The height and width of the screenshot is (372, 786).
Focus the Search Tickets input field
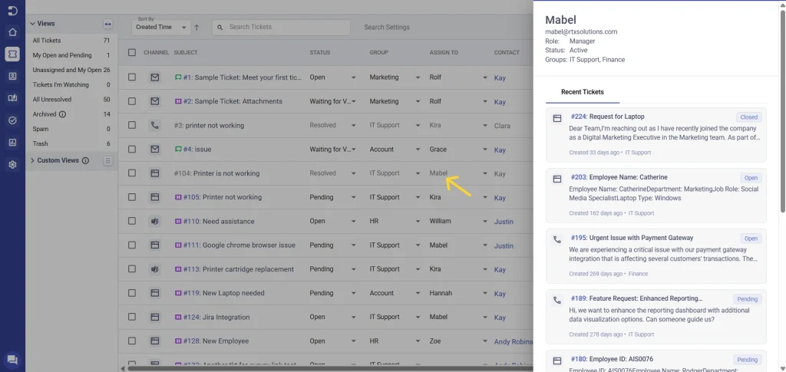pos(281,27)
